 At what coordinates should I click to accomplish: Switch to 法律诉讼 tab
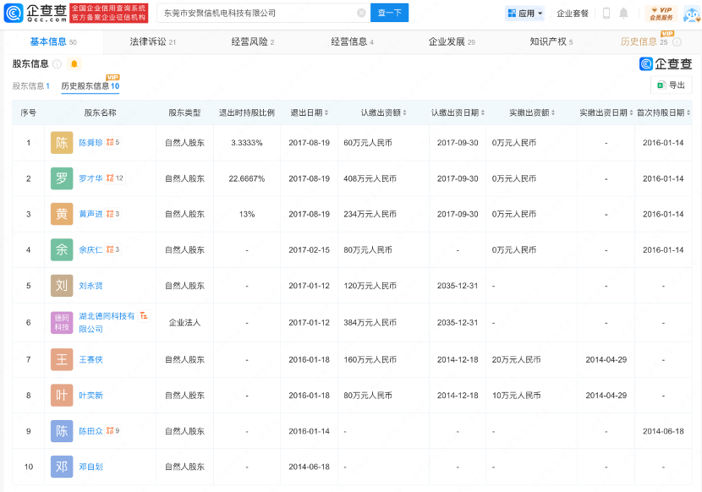click(153, 41)
